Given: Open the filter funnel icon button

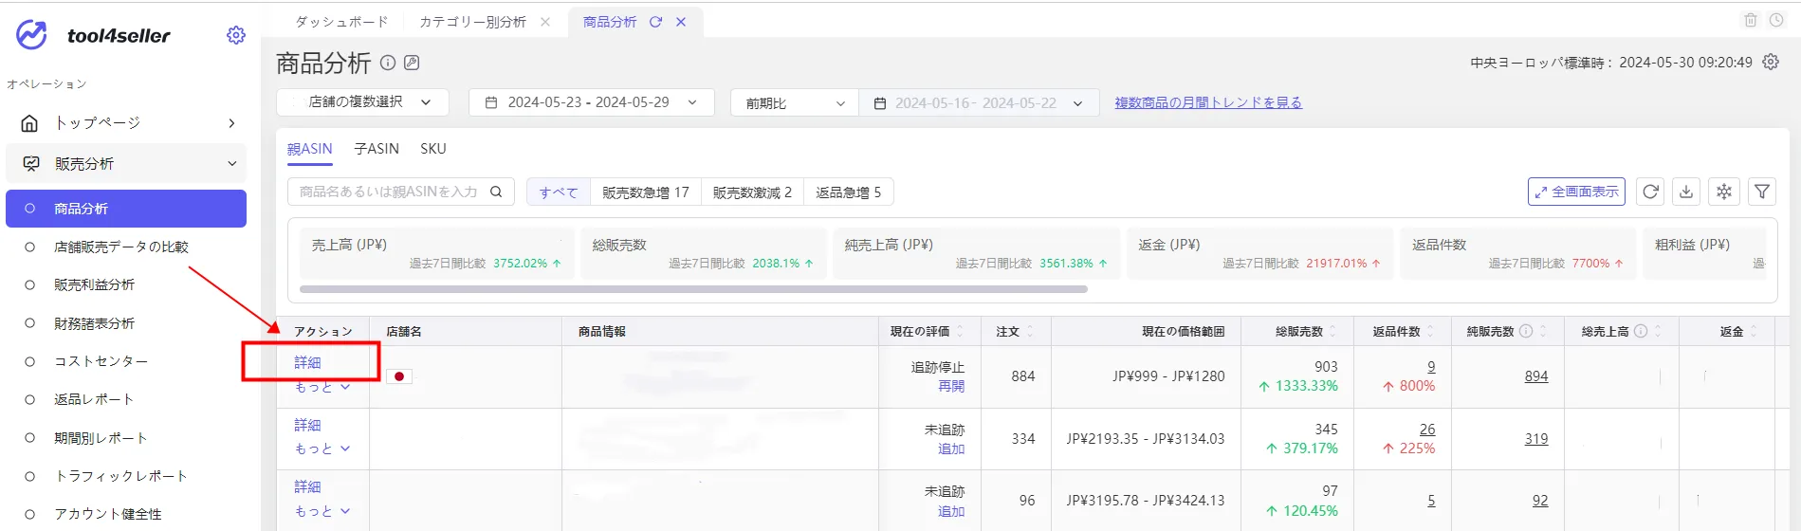Looking at the screenshot, I should (x=1762, y=192).
